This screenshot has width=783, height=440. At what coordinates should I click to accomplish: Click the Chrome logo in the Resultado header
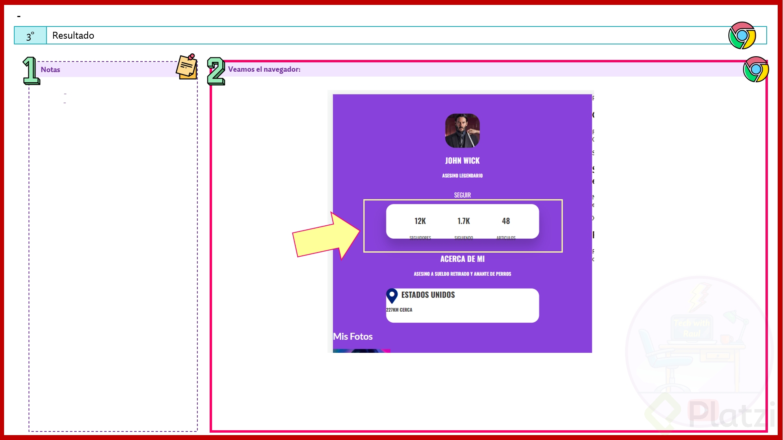point(742,35)
